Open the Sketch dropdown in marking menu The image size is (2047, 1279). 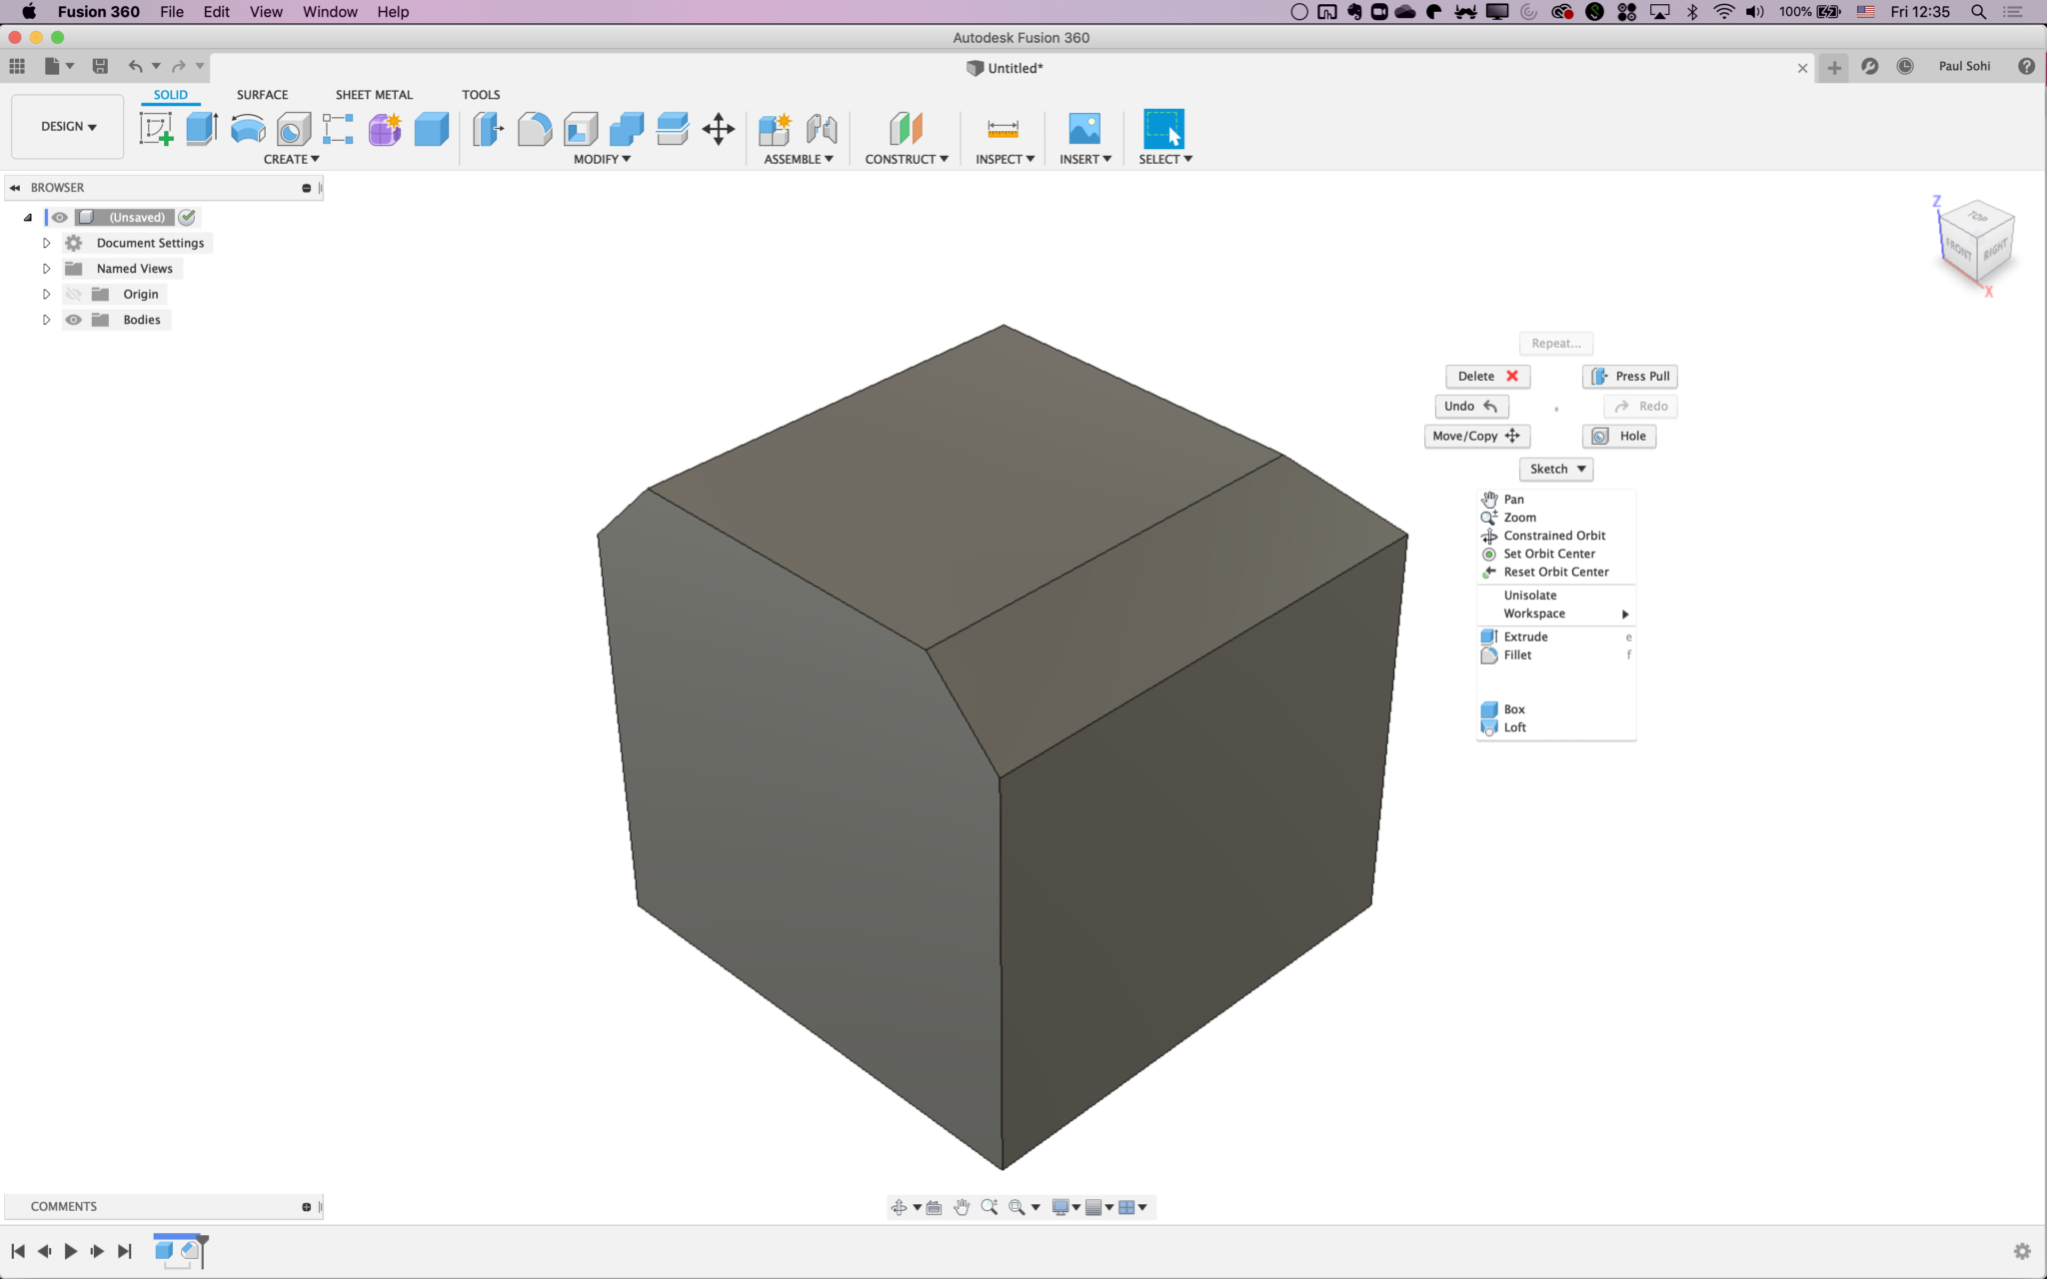coord(1556,469)
